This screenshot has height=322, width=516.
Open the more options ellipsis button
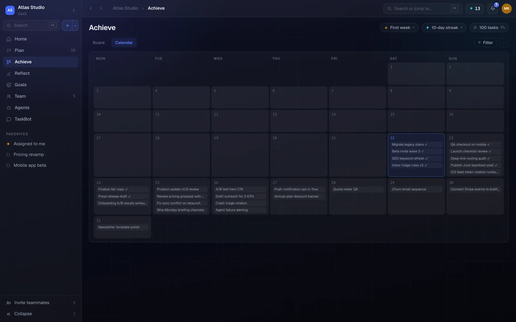tap(504, 43)
